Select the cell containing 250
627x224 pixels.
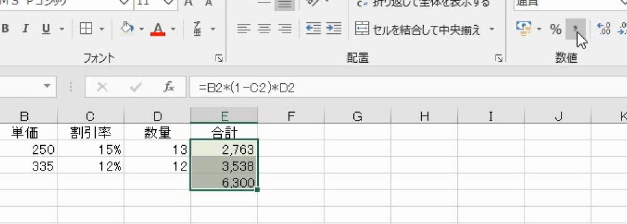click(28, 148)
